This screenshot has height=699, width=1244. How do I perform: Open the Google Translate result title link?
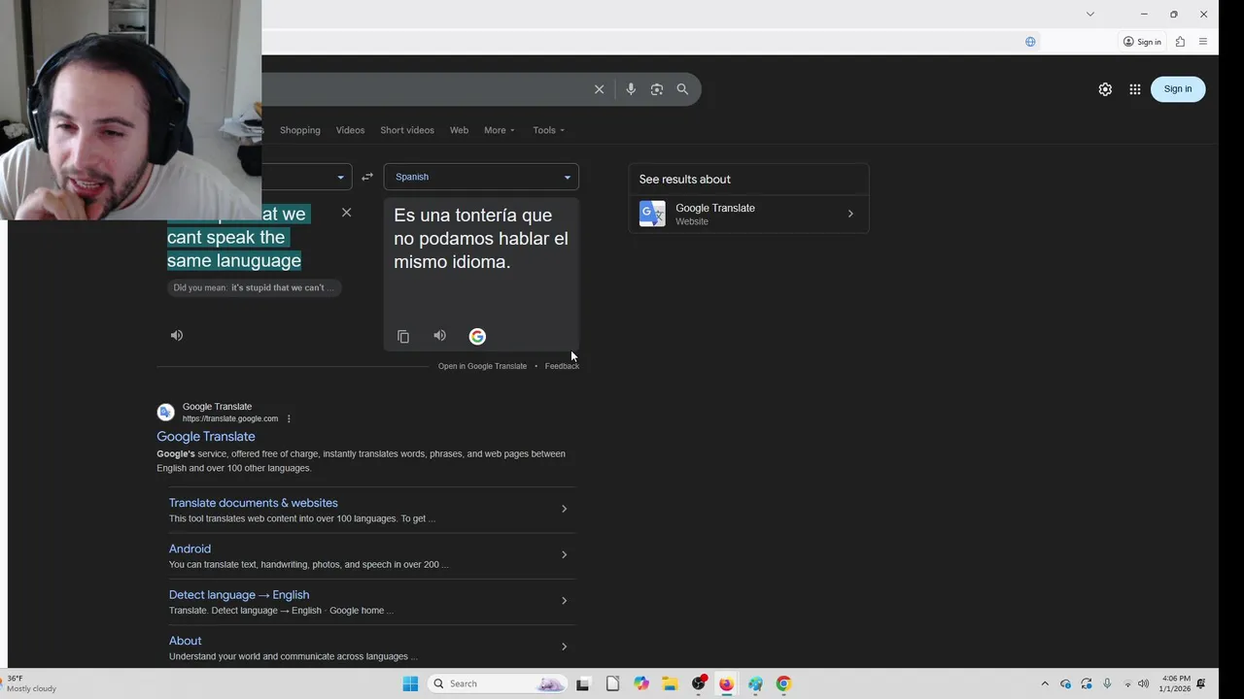click(206, 437)
